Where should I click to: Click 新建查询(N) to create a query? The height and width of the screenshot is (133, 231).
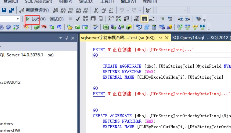click(34, 10)
